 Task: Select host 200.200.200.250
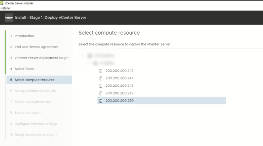162,101
